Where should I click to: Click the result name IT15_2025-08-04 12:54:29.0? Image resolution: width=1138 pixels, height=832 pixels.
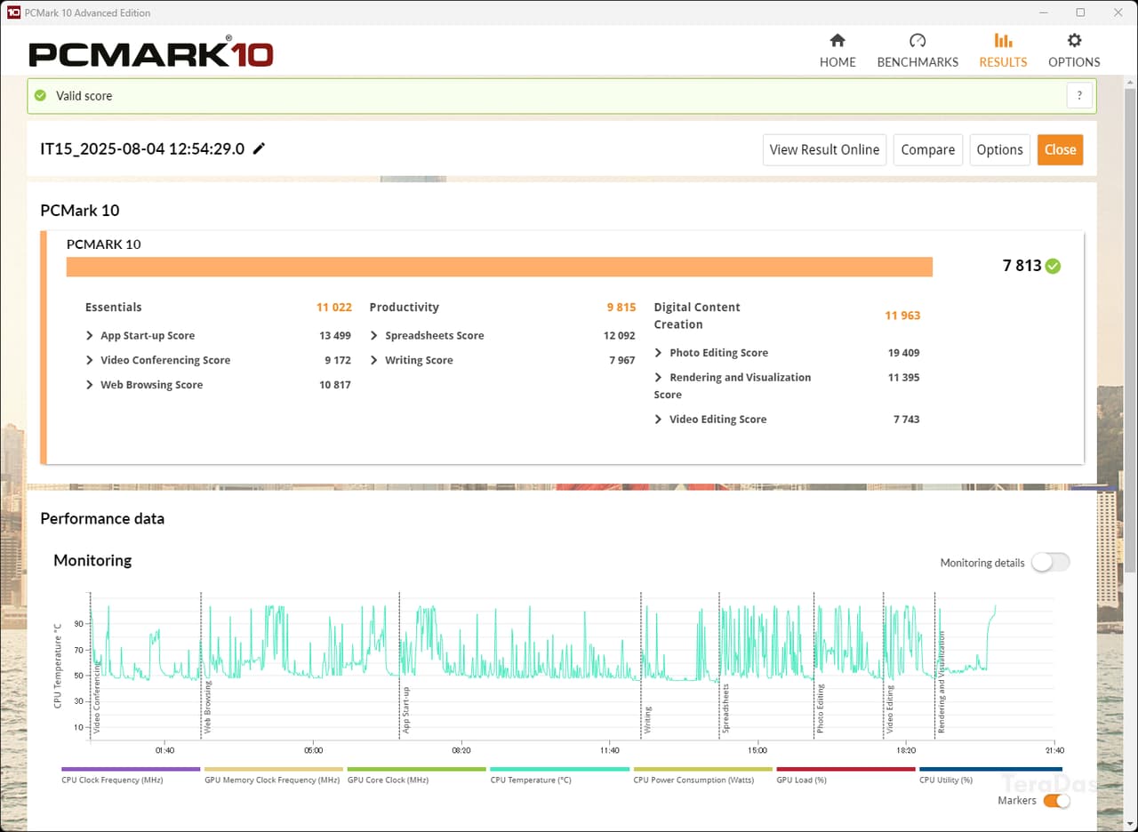142,148
